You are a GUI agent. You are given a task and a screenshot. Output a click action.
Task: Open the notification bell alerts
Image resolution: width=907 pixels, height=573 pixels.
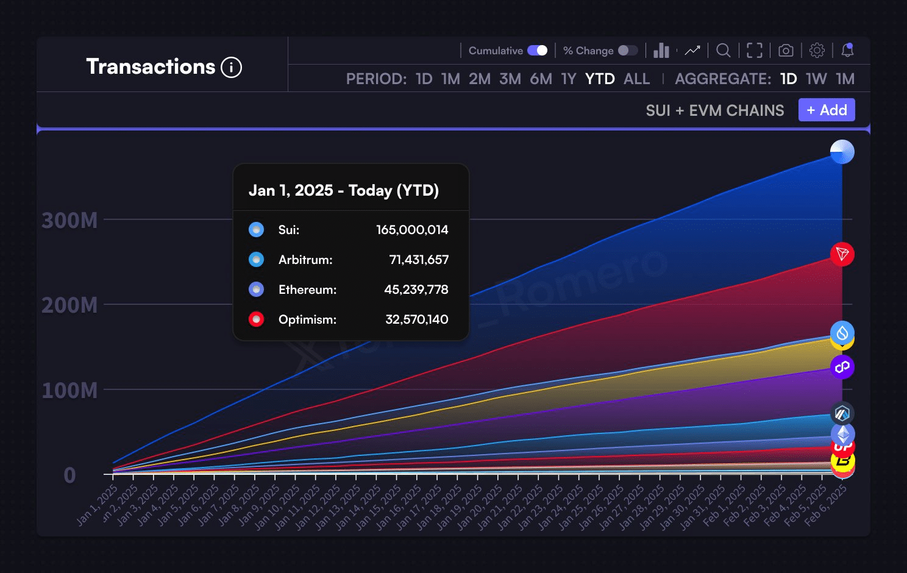point(847,51)
